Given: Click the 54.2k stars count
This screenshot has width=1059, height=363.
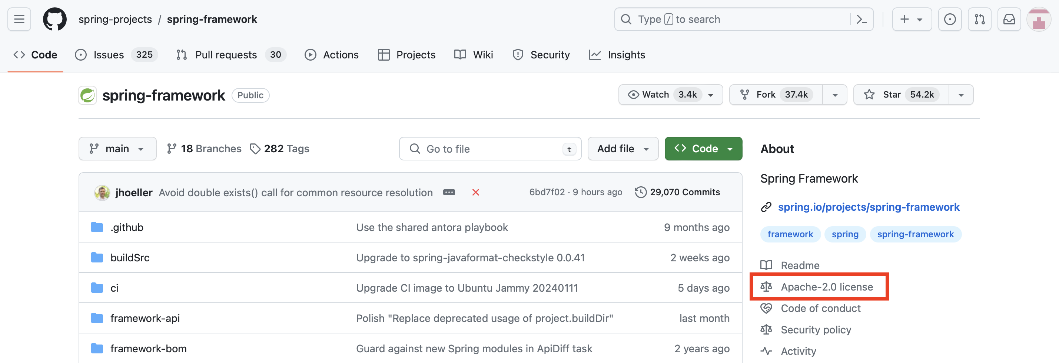Looking at the screenshot, I should pos(922,95).
